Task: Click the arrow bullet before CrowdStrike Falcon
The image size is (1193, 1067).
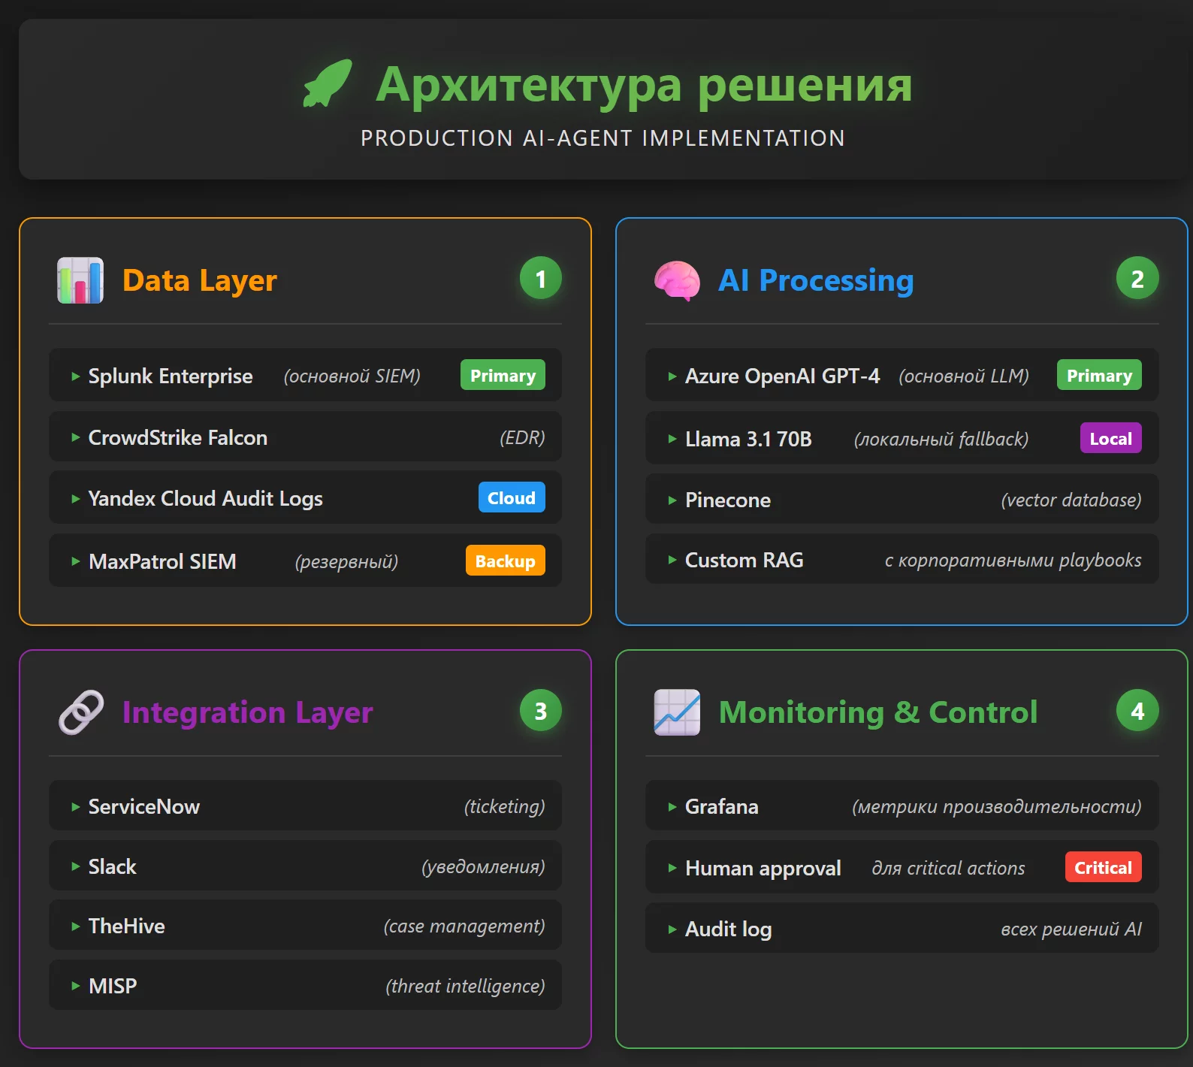Action: click(75, 437)
